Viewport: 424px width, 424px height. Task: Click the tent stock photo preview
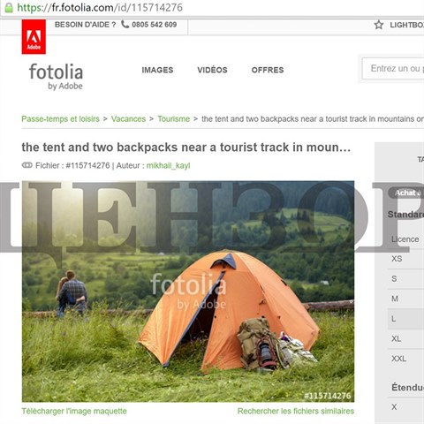pyautogui.click(x=188, y=291)
